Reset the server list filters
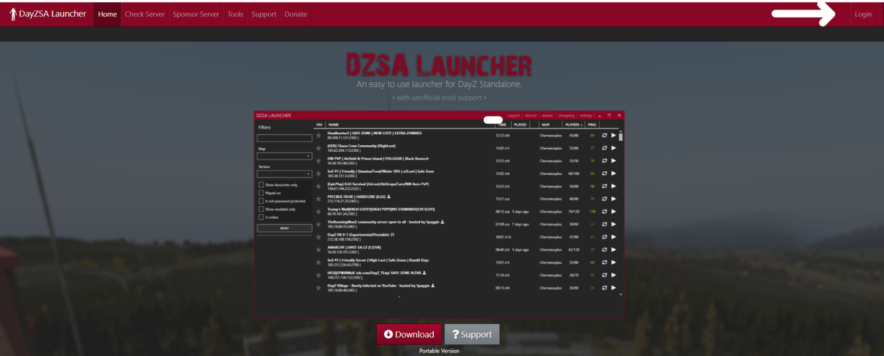Image resolution: width=884 pixels, height=356 pixels. click(x=284, y=228)
